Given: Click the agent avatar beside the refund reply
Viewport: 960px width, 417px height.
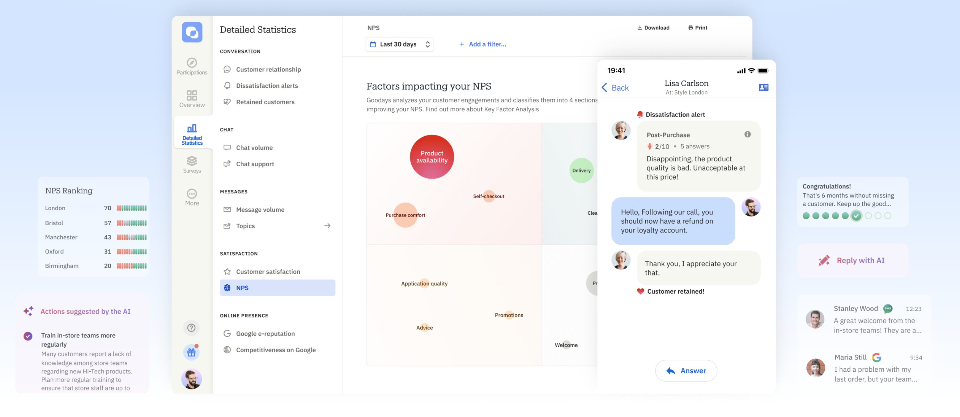Looking at the screenshot, I should coord(750,207).
